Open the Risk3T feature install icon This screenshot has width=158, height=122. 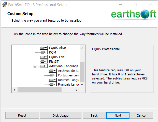click(x=44, y=62)
